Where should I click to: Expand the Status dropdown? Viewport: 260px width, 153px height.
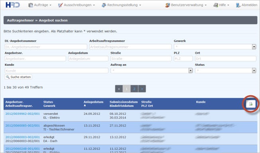pos(254,71)
